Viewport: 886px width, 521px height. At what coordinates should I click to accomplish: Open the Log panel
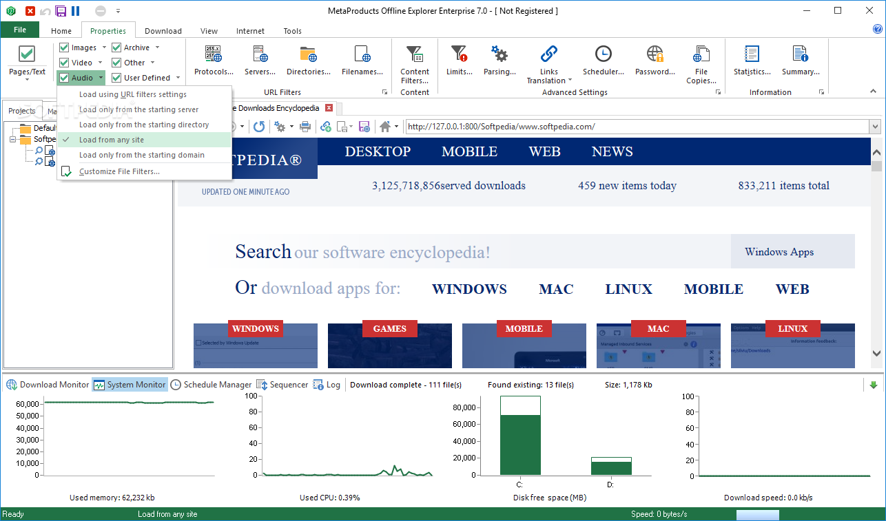(x=327, y=385)
